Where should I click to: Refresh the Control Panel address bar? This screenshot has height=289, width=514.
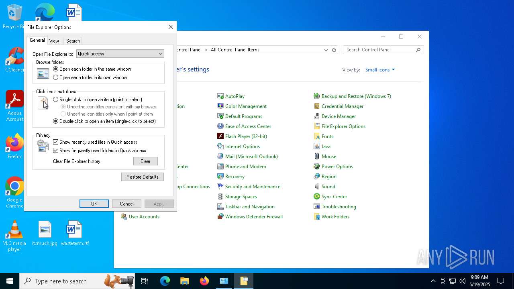pos(334,50)
